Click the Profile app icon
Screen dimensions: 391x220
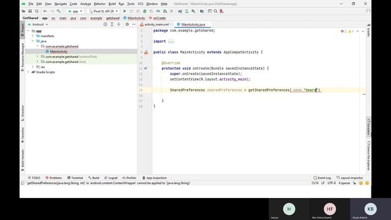158,11
